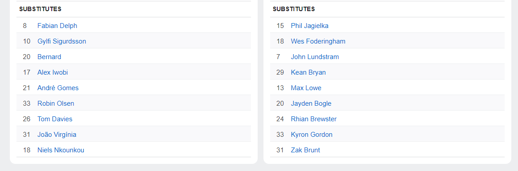Viewport: 518px width, 171px height.
Task: Open Rhian Brewster profile link
Action: [314, 119]
